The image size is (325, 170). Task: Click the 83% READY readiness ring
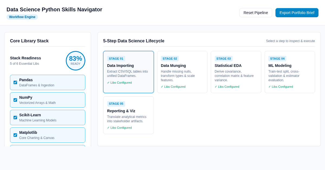click(x=76, y=61)
